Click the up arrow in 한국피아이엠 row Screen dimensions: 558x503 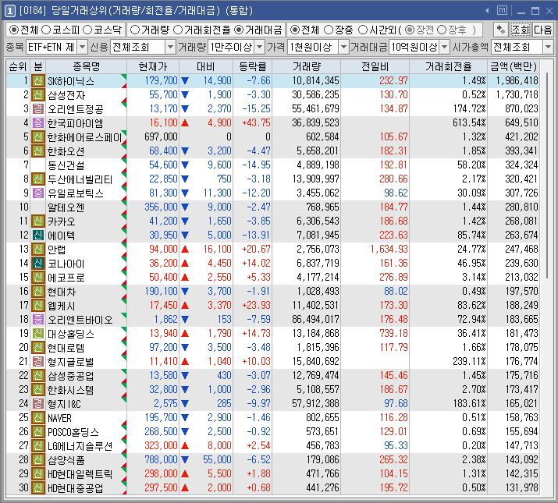click(x=185, y=122)
